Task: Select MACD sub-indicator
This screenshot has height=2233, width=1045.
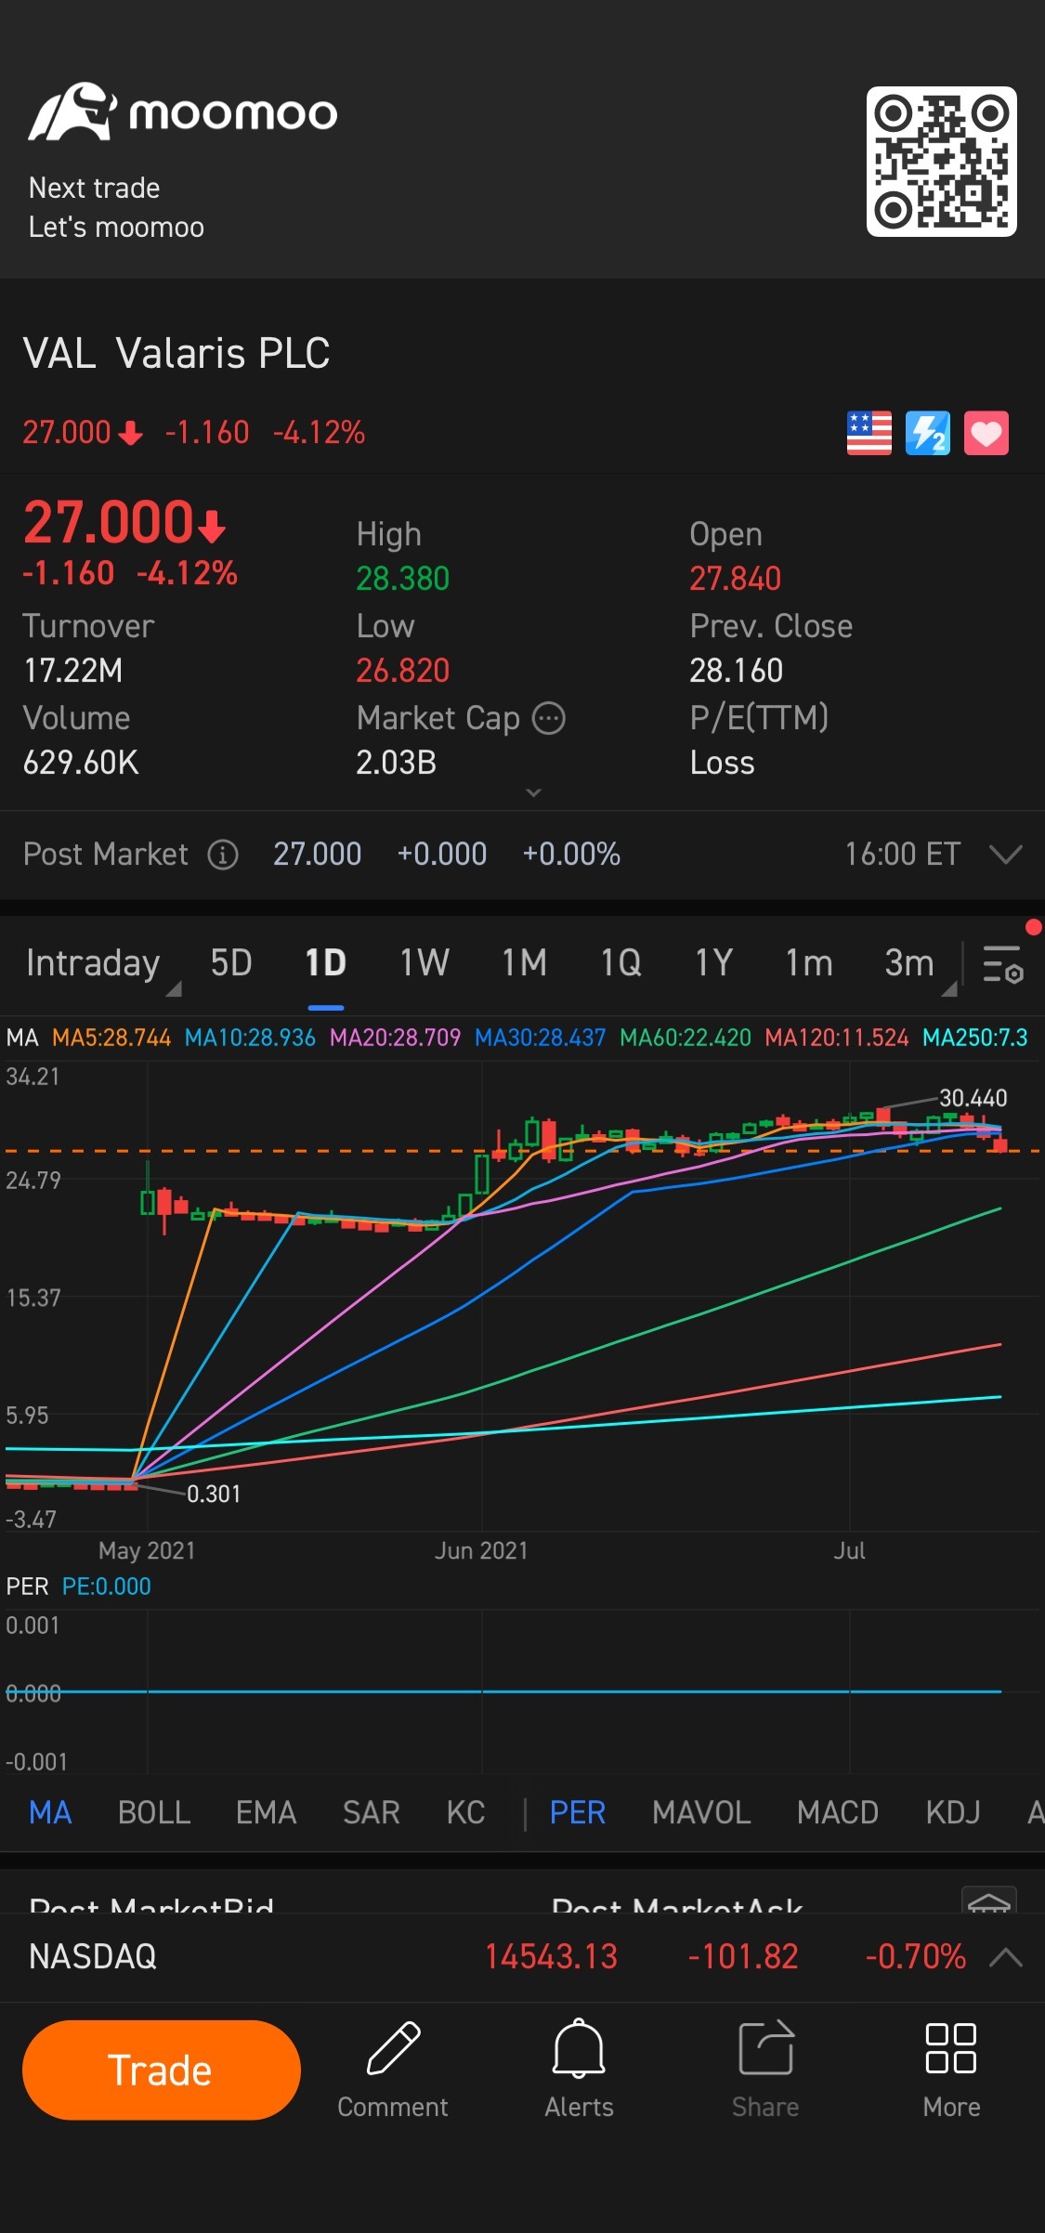Action: 837,1812
